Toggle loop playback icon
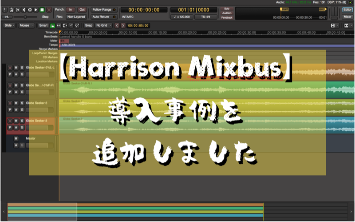355x222 pixels. click(x=30, y=10)
